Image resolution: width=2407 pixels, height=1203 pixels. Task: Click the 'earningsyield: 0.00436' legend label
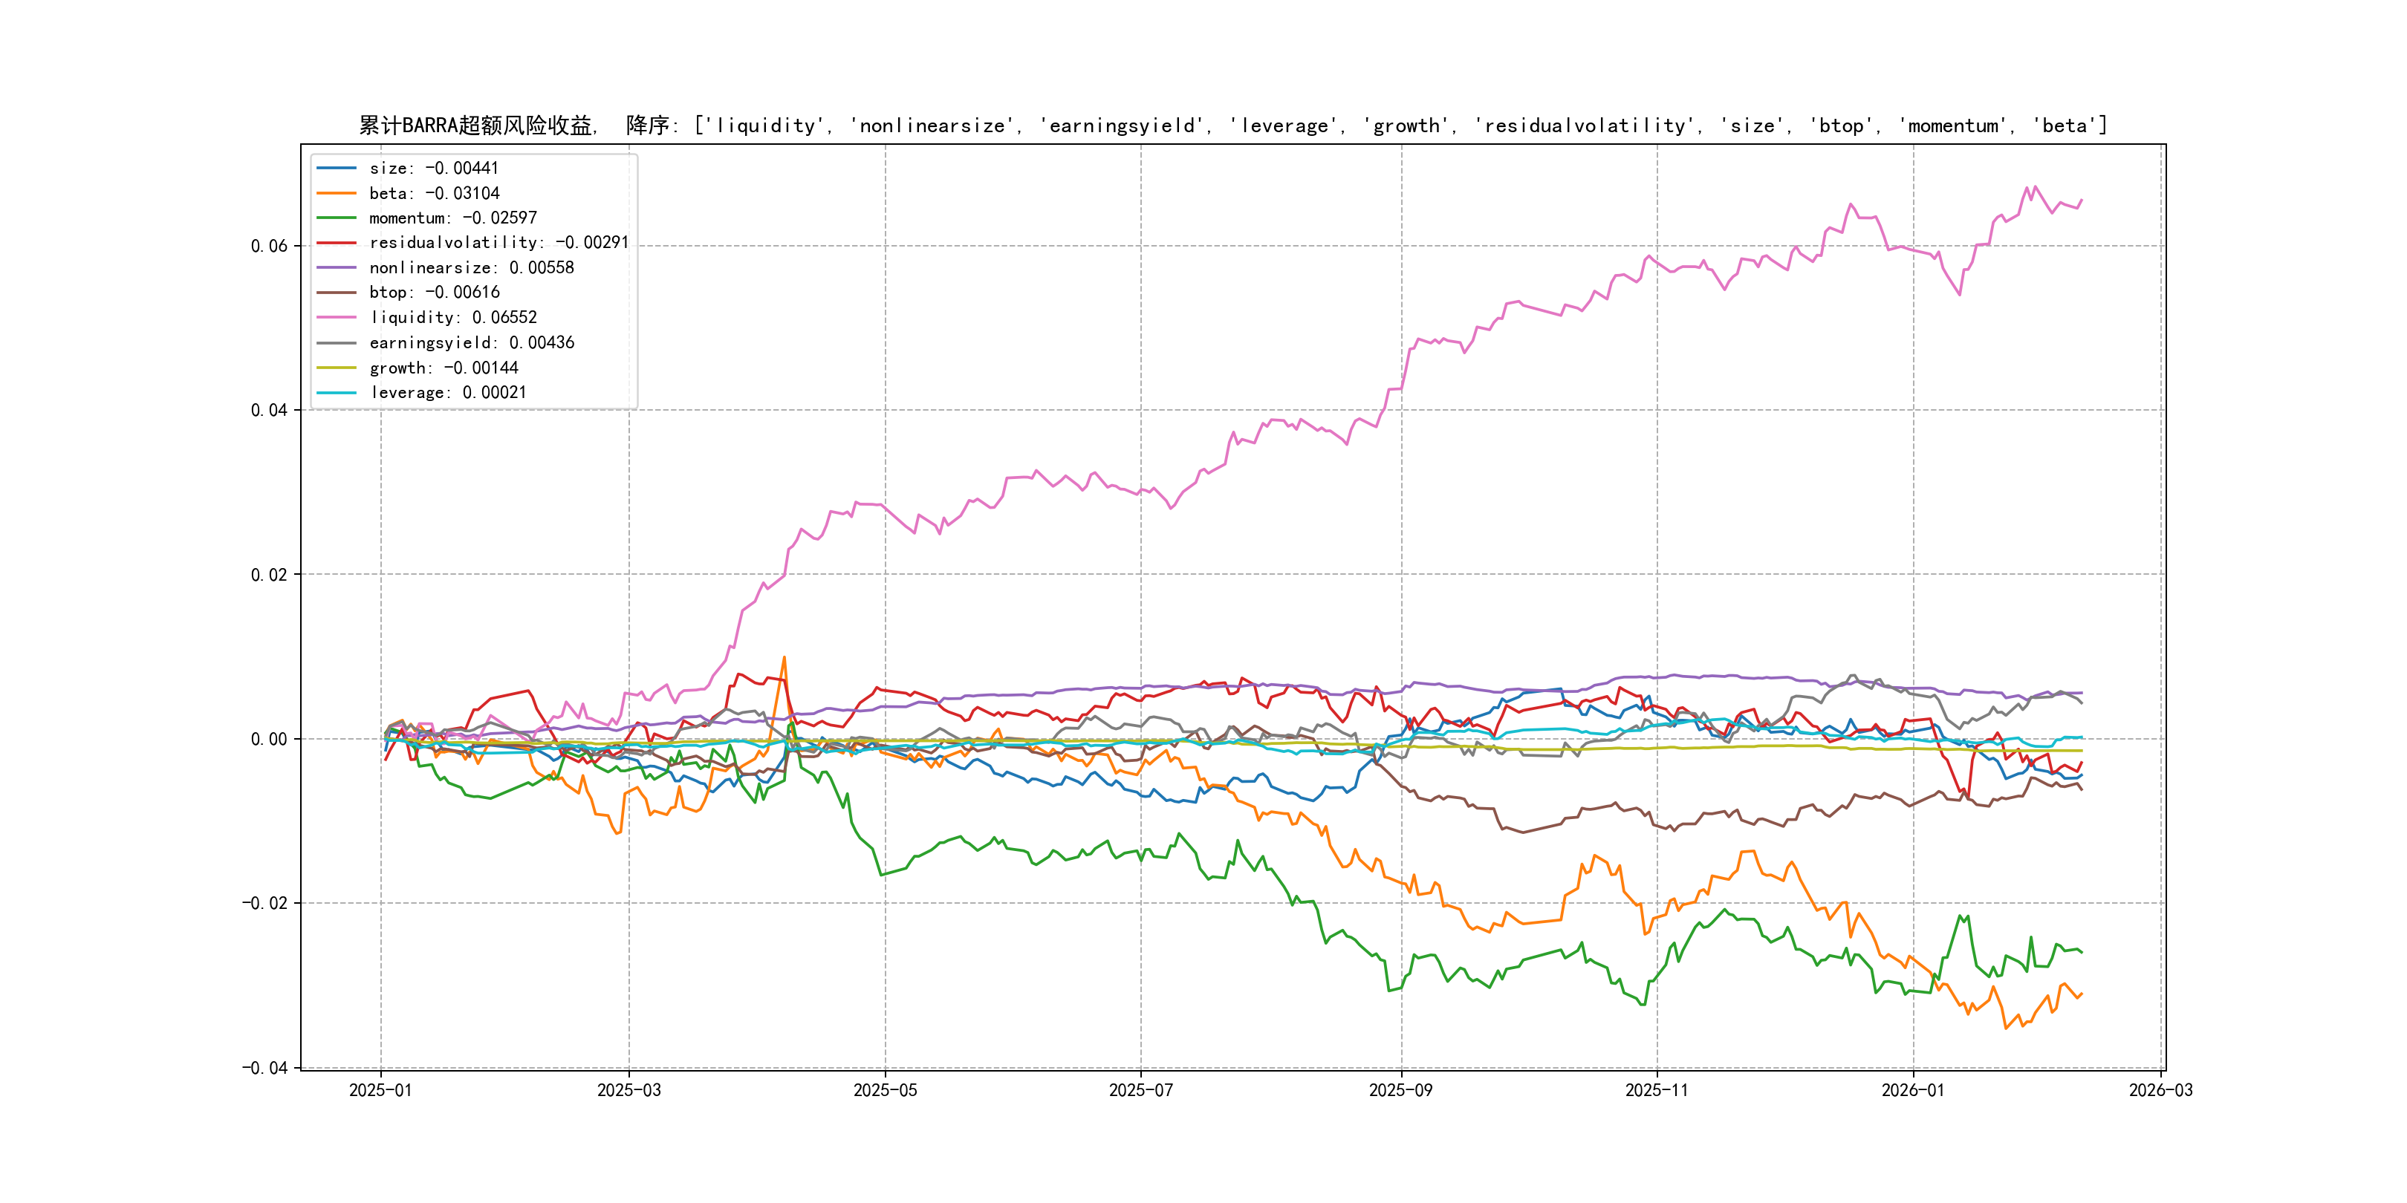coord(471,343)
